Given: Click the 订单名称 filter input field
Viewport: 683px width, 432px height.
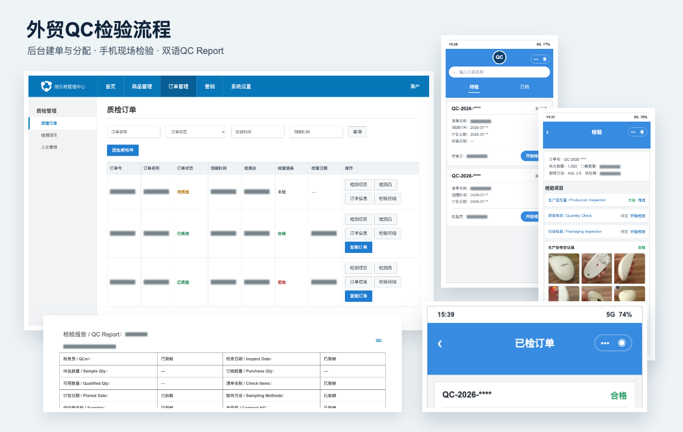Looking at the screenshot, I should point(134,132).
